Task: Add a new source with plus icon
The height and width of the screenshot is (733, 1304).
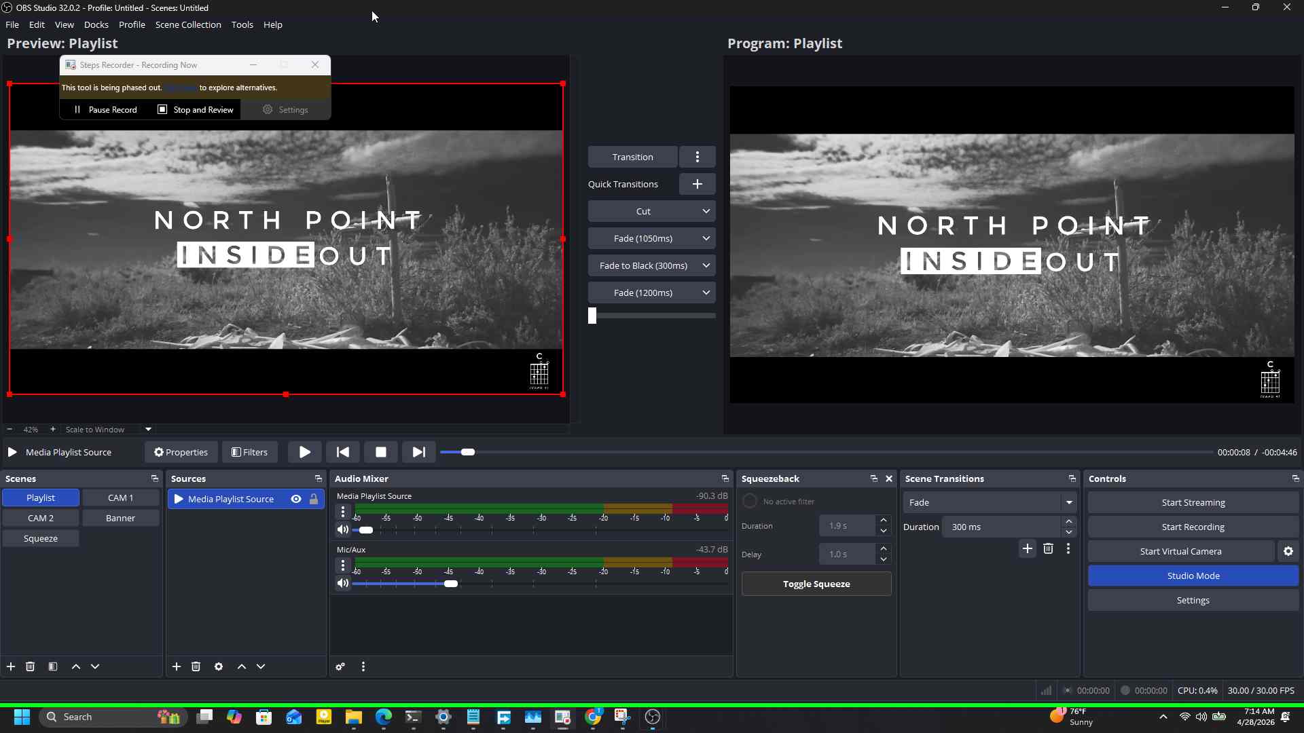Action: click(x=177, y=666)
